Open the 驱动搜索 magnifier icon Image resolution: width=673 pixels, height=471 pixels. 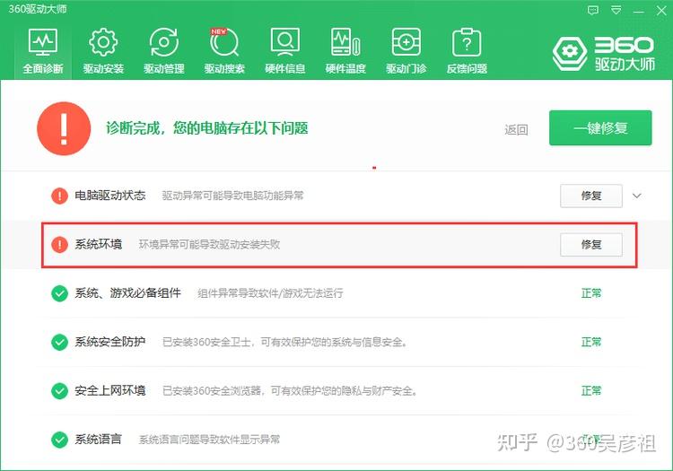pyautogui.click(x=224, y=42)
